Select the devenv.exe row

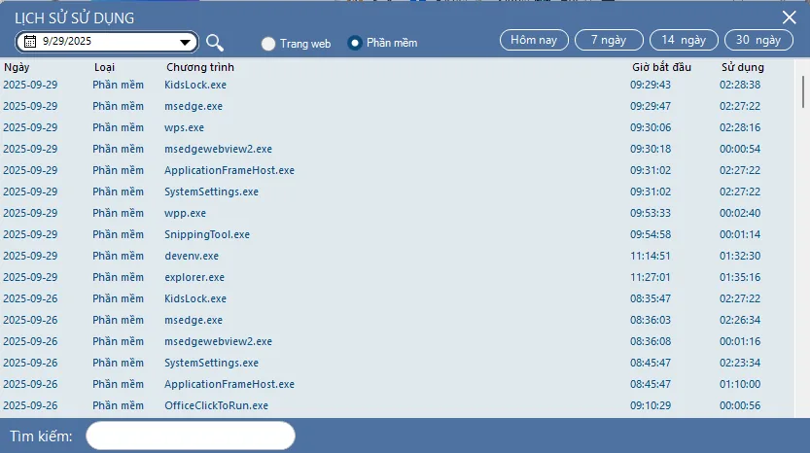click(397, 256)
